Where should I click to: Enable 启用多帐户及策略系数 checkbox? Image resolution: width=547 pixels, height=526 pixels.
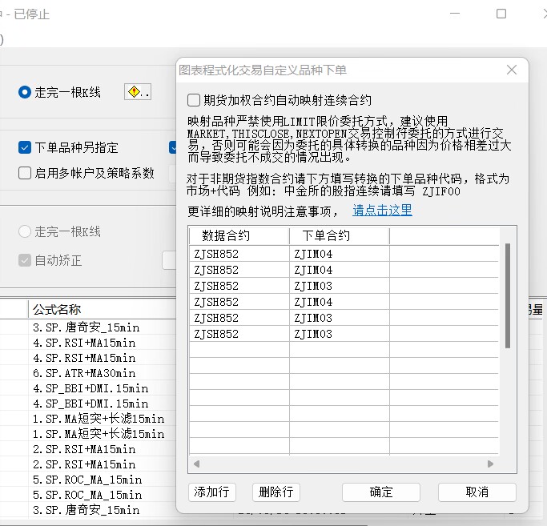[x=24, y=173]
